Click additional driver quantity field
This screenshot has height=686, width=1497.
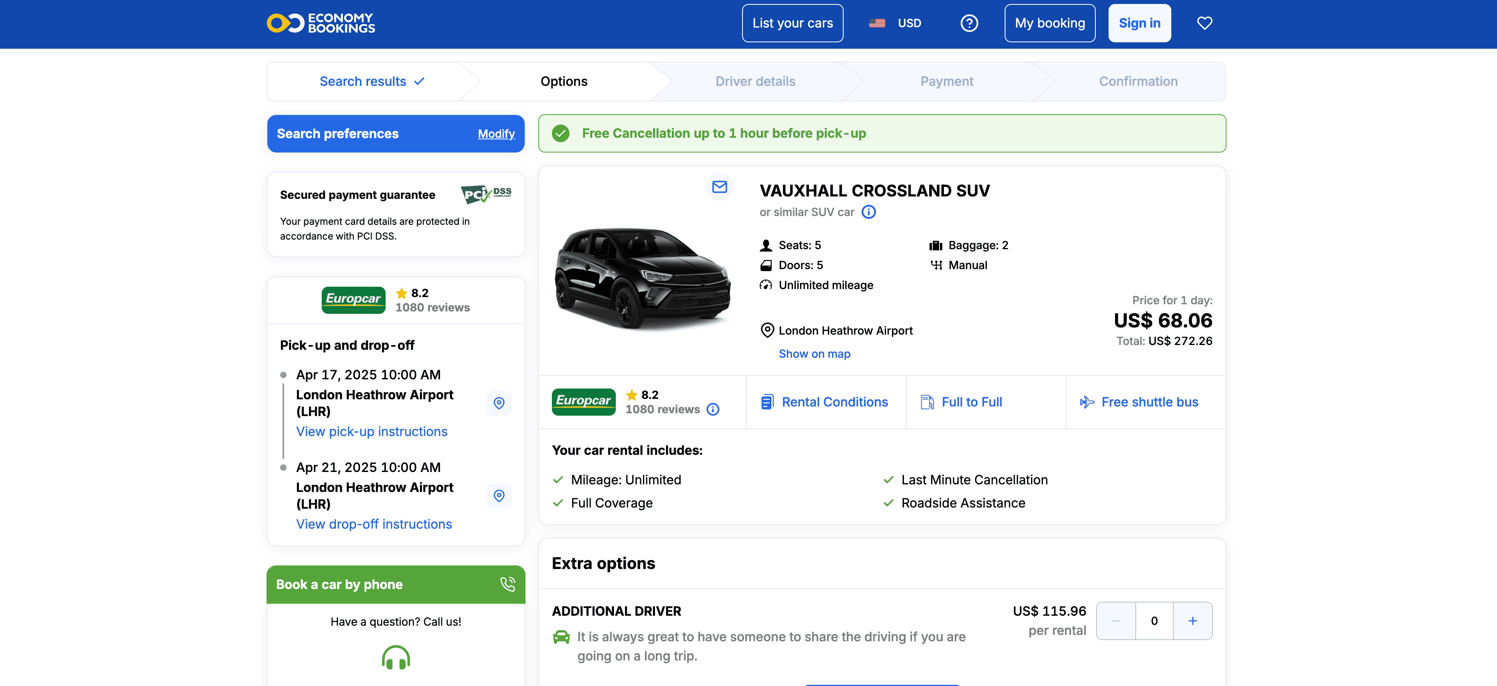click(1154, 621)
